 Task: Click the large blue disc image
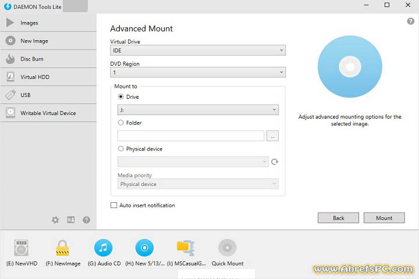(350, 66)
